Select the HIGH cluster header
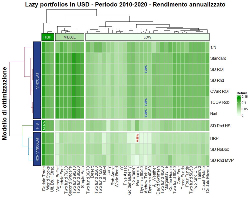 48,37
